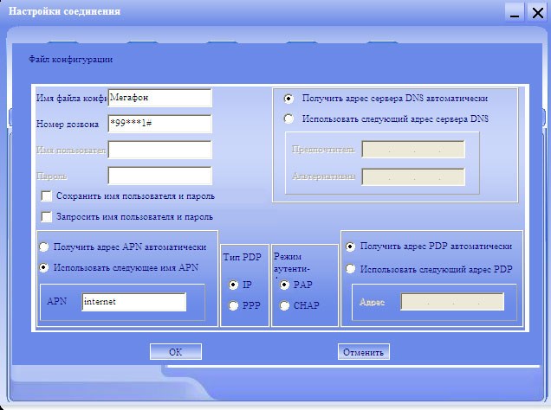The width and height of the screenshot is (551, 410).
Task: Close the Настройки соединения window
Action: coord(538,13)
